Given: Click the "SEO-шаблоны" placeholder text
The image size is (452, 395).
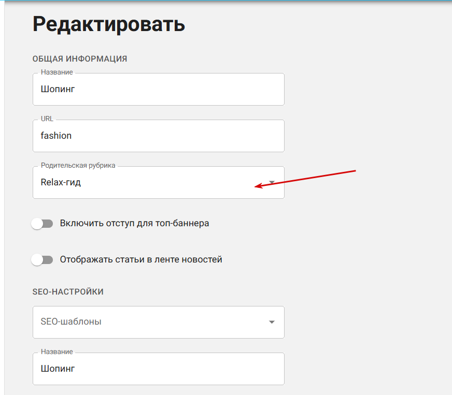Looking at the screenshot, I should [x=71, y=321].
